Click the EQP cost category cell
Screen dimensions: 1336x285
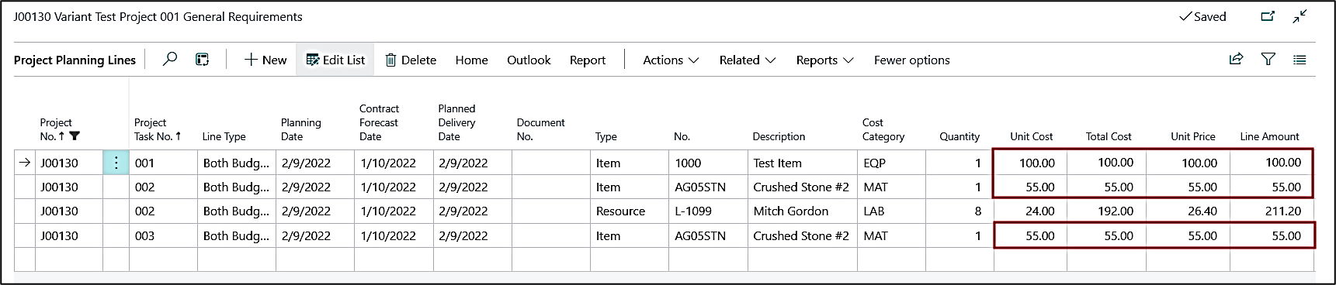[x=891, y=163]
